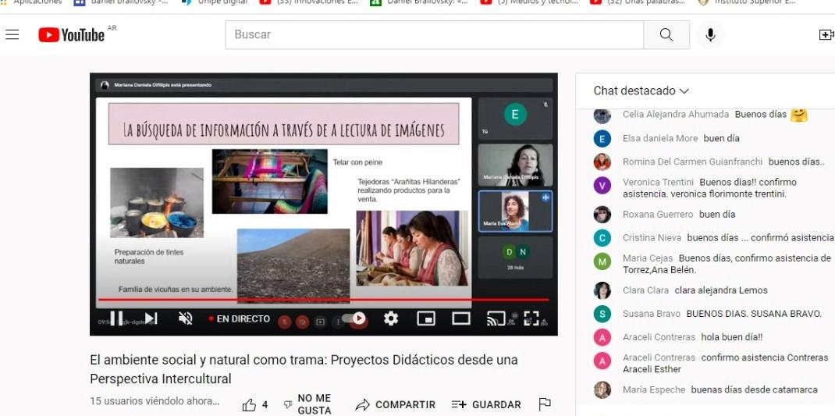
Task: Click the Buscar search input field
Action: [x=434, y=35]
